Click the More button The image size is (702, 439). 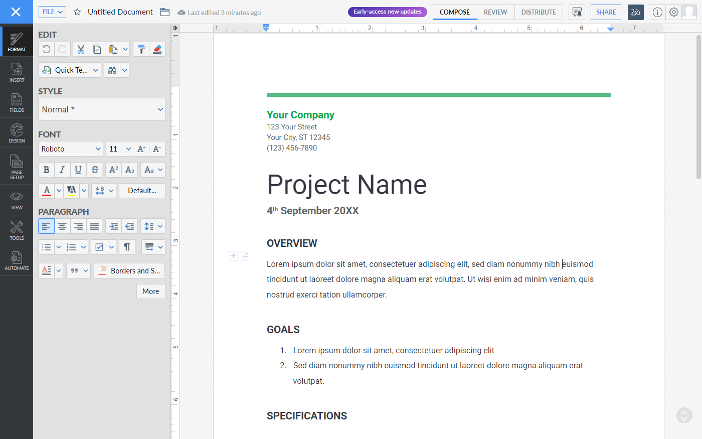151,291
